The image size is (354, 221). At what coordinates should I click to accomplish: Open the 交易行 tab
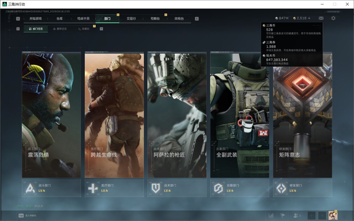click(131, 19)
